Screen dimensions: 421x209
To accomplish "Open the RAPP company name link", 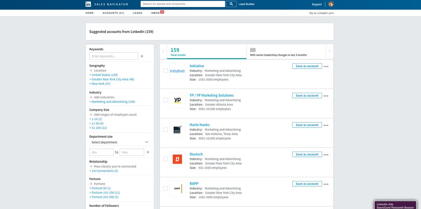I will click(x=194, y=183).
